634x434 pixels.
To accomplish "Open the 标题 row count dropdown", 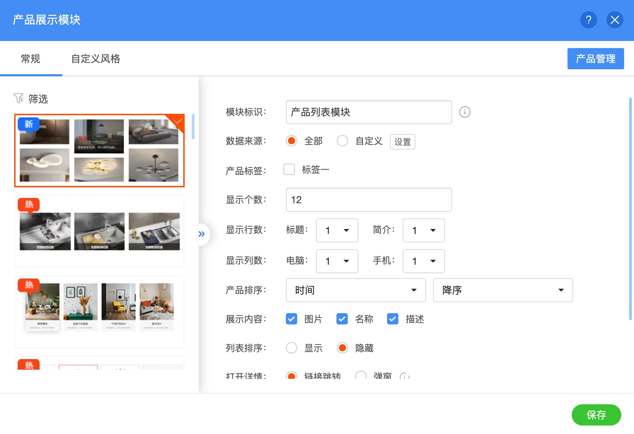I will coord(337,230).
